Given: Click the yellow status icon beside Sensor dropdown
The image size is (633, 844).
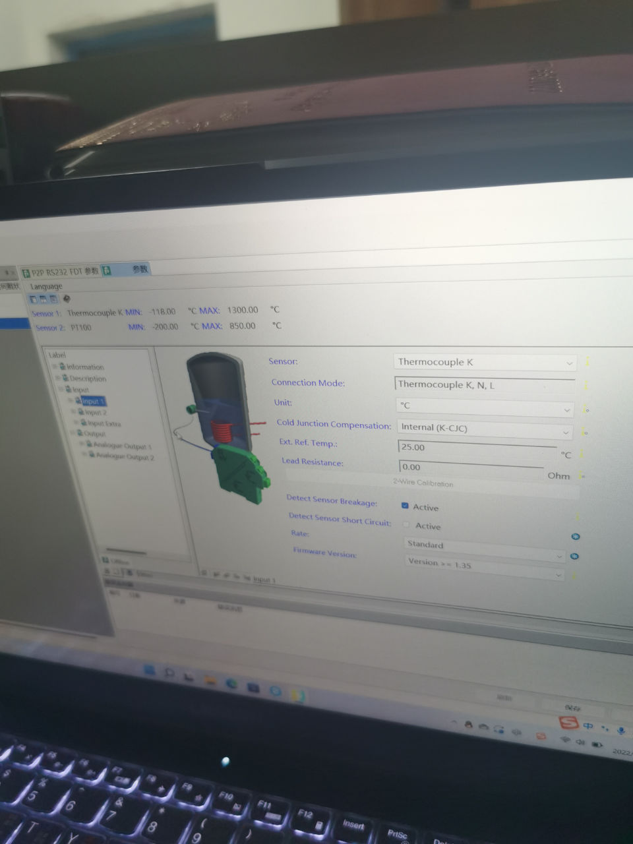Looking at the screenshot, I should (x=588, y=361).
